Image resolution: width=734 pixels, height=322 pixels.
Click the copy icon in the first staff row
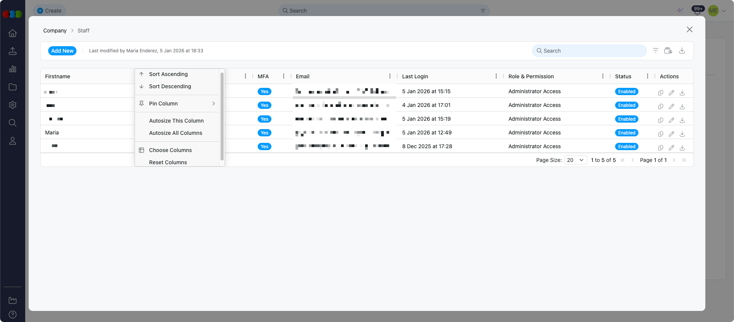(660, 93)
